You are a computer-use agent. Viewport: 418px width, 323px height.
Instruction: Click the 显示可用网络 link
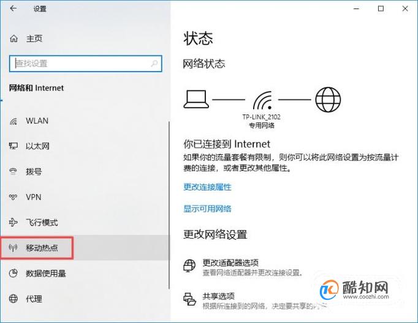point(207,209)
